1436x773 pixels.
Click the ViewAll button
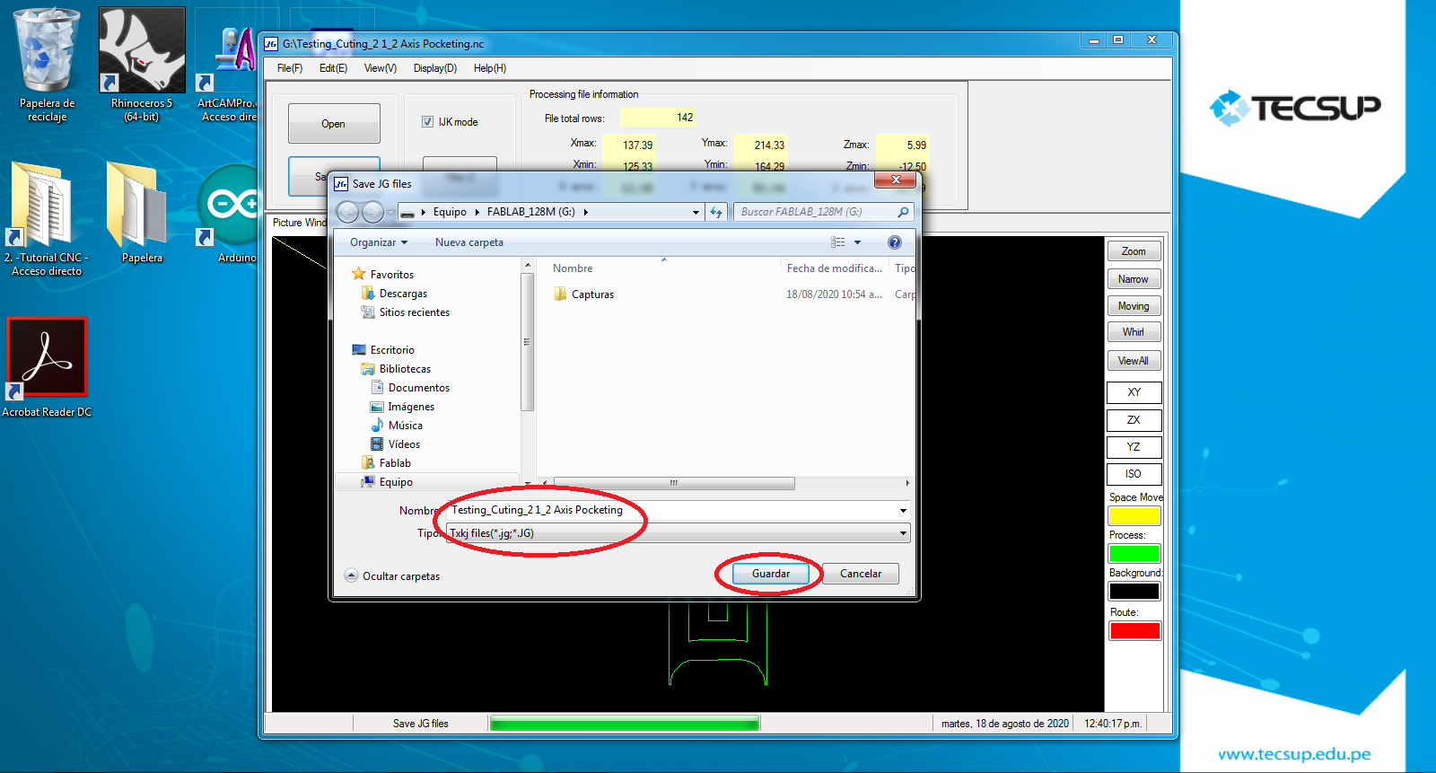pyautogui.click(x=1134, y=361)
